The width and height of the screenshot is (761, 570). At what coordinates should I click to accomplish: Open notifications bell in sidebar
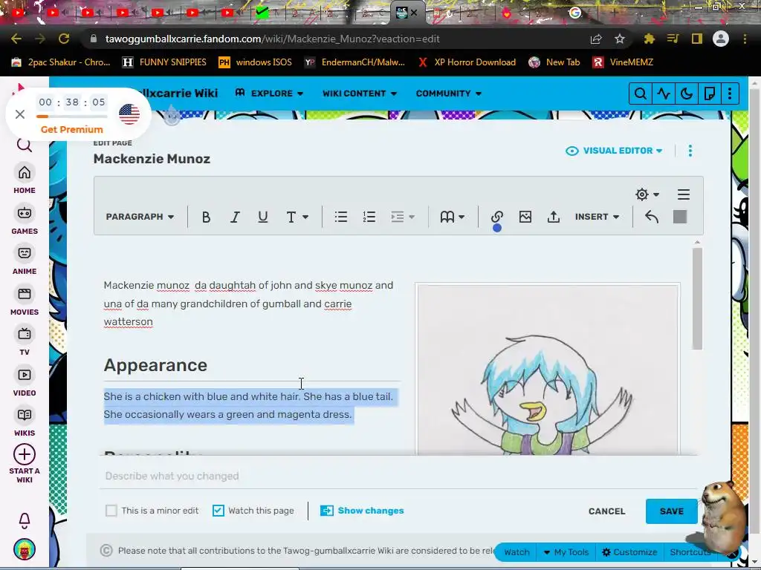[25, 520]
